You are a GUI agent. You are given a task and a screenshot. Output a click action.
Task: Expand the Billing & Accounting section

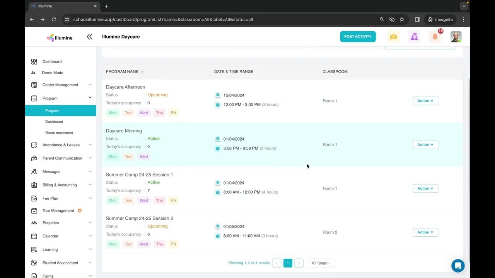click(x=60, y=185)
